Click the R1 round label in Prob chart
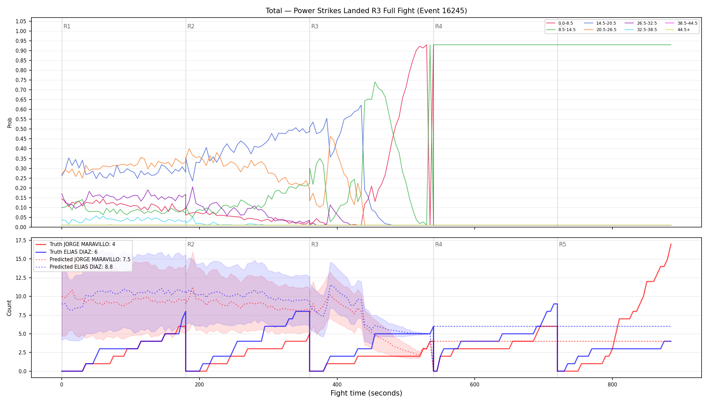This screenshot has width=709, height=405. (x=67, y=26)
